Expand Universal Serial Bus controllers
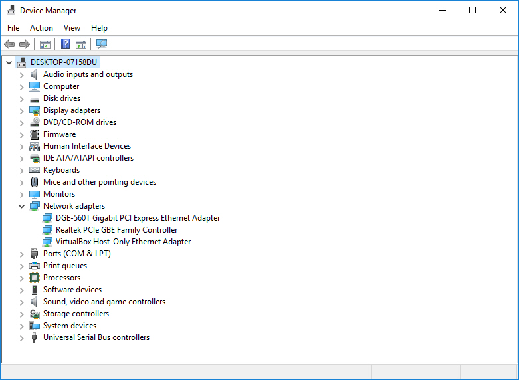Viewport: 519px width, 380px height. point(22,338)
